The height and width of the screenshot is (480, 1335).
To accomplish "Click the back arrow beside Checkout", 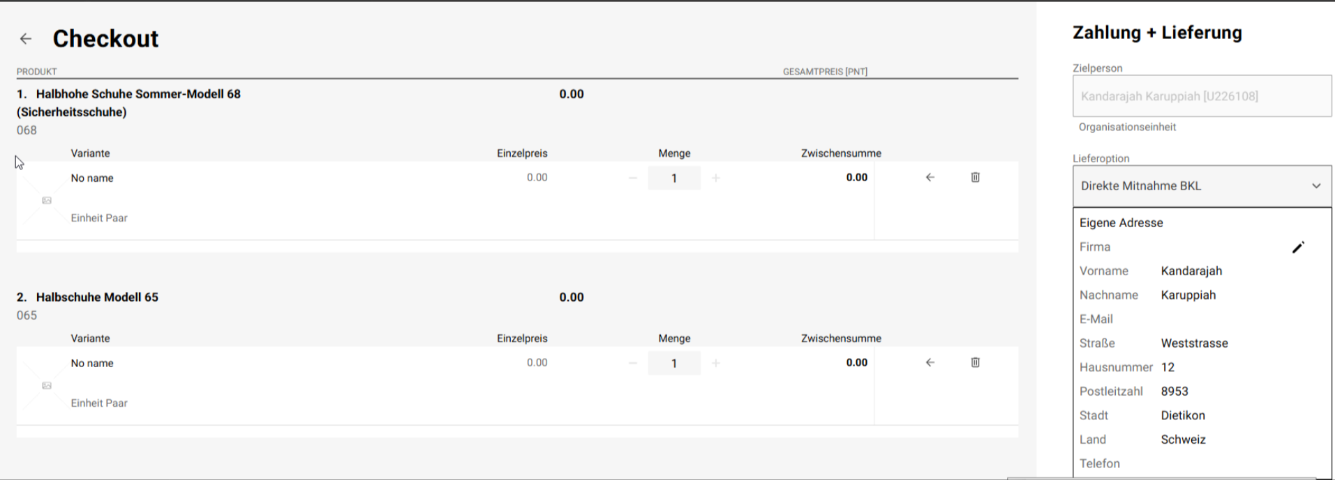I will (x=26, y=39).
